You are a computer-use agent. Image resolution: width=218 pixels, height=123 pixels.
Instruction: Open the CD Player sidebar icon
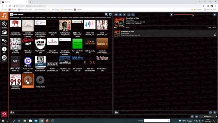tap(4, 25)
